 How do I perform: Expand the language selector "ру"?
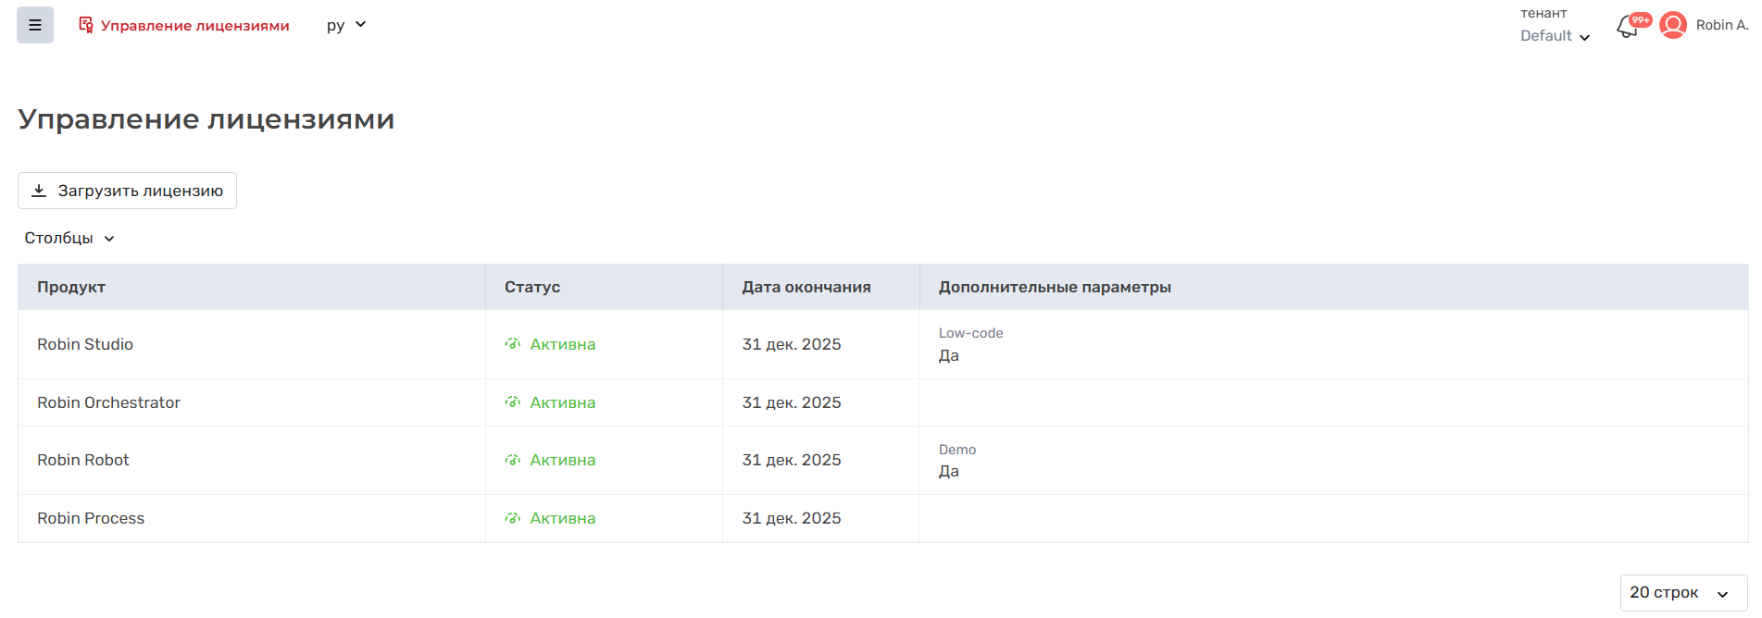click(346, 25)
